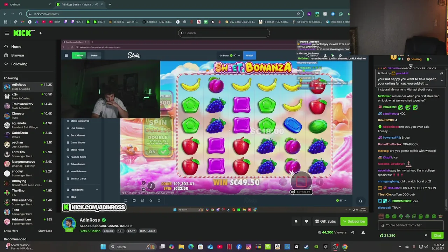The width and height of the screenshot is (448, 252).
Task: Open SC currency dropdown below game
Action: [x=341, y=201]
